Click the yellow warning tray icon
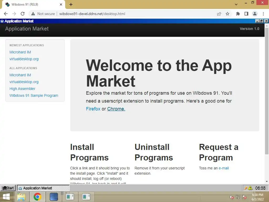 pos(250,188)
